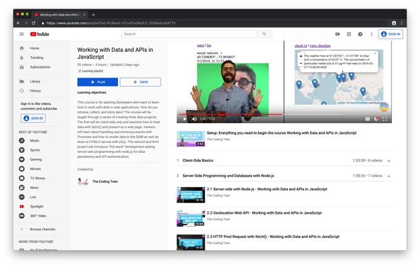Click the Learning playlist badge
Viewport: 420px width, 268px height.
pyautogui.click(x=91, y=71)
